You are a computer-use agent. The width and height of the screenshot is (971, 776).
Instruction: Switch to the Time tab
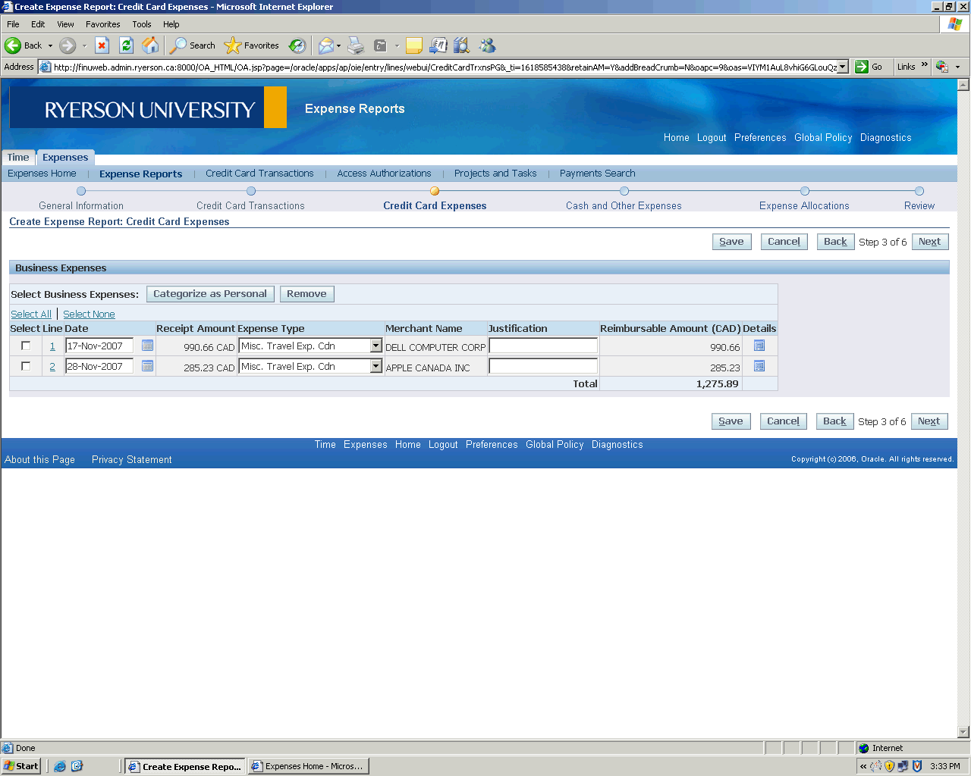coord(18,158)
